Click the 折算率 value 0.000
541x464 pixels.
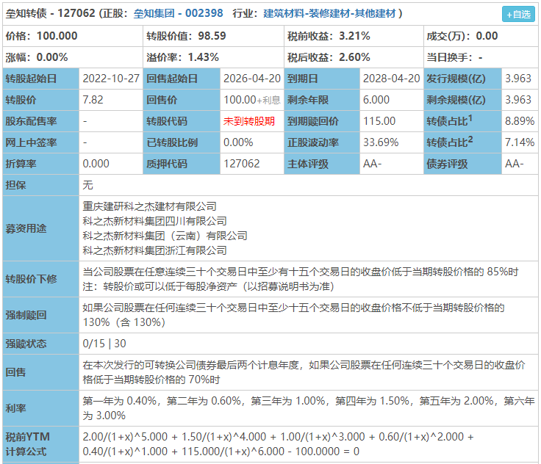click(96, 164)
